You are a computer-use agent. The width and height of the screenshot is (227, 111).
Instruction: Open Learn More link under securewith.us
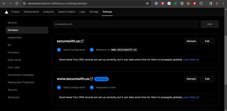(x=191, y=60)
